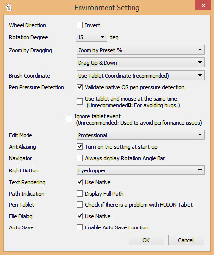Click the Environment Setting title text
This screenshot has width=214, height=255.
[x=107, y=8]
